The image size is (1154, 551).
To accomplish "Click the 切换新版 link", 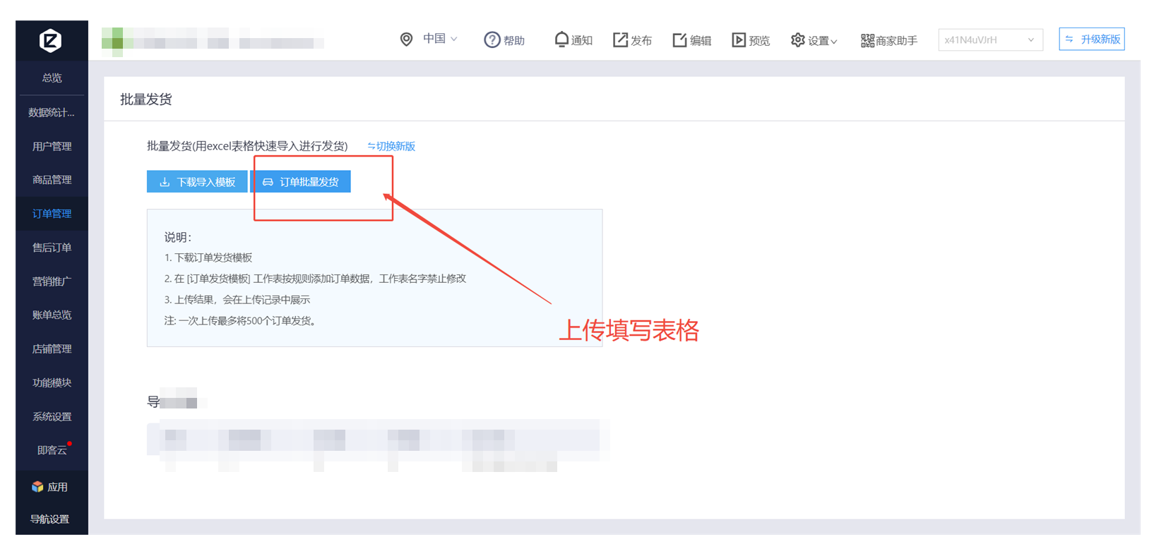I will pyautogui.click(x=391, y=146).
